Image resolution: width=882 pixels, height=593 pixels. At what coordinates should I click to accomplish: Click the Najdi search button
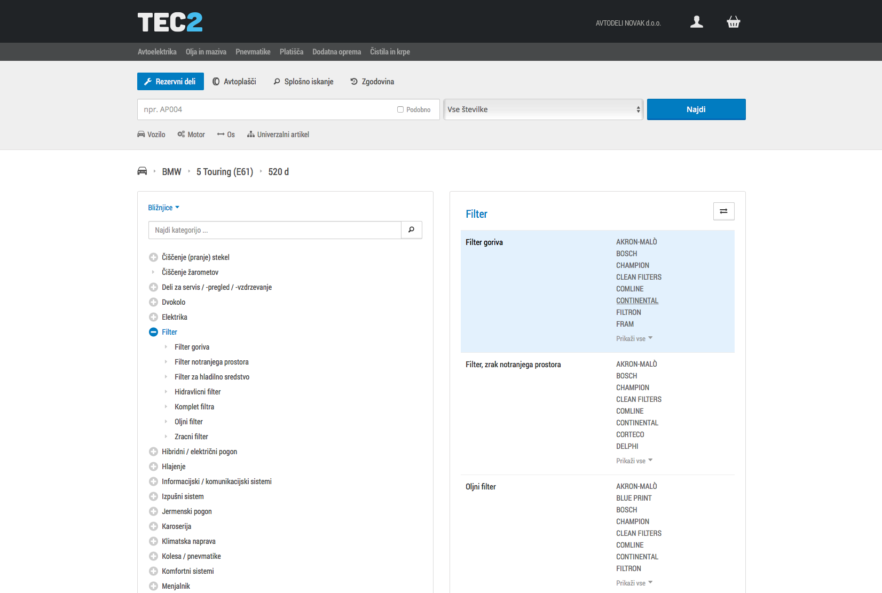(x=696, y=109)
